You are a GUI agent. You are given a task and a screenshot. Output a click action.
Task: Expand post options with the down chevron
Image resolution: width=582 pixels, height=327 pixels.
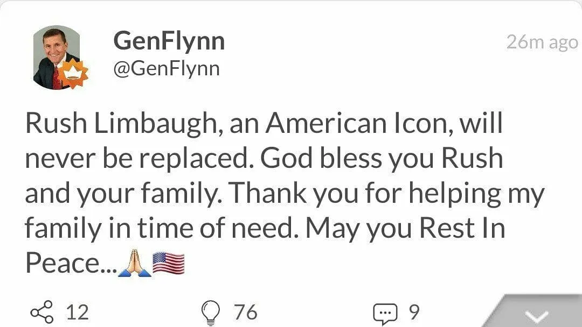click(537, 316)
